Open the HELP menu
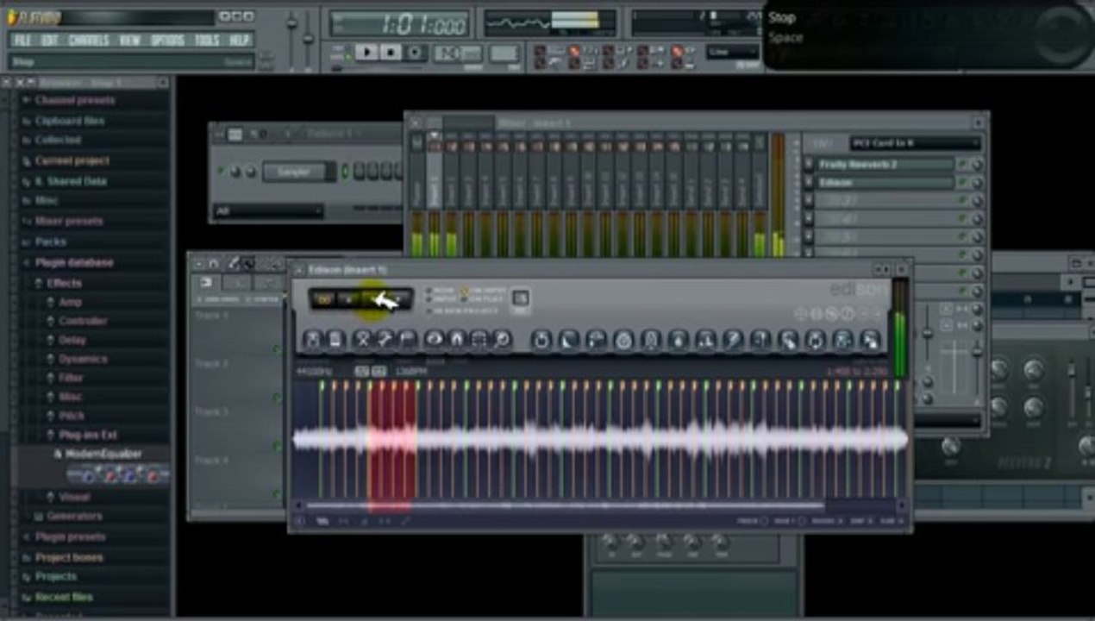 239,40
